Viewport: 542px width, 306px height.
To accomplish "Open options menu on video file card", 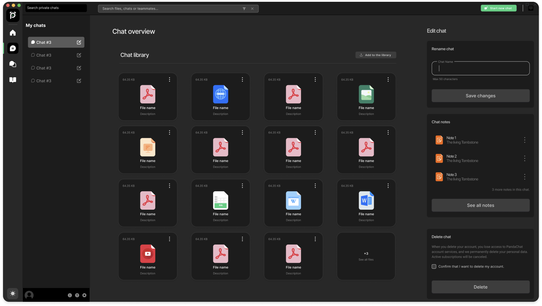I will [x=169, y=239].
